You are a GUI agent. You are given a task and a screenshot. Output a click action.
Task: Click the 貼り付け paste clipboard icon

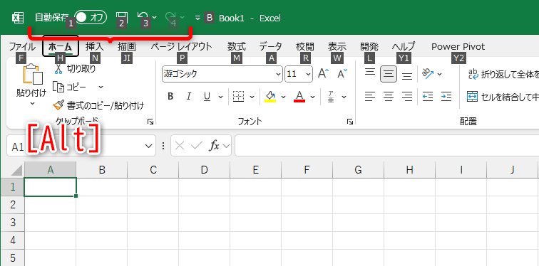[33, 74]
